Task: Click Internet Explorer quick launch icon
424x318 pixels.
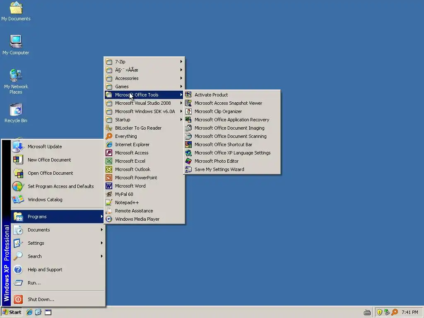Action: 29,312
